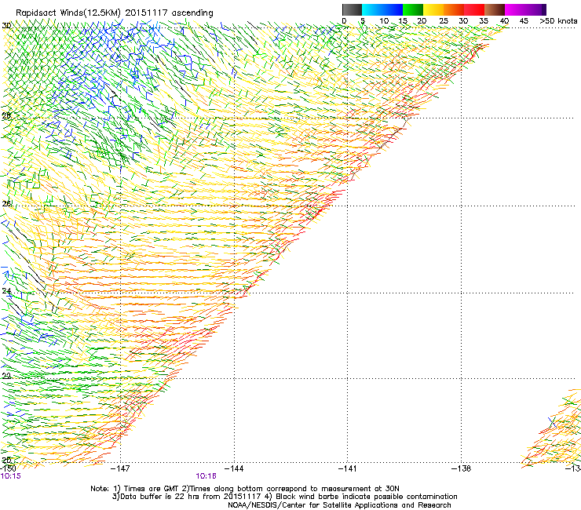Click the '>50 knots' legend label
The image size is (581, 510).
point(558,21)
